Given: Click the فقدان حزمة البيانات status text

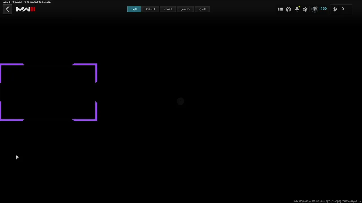Looking at the screenshot, I should pos(38,2).
